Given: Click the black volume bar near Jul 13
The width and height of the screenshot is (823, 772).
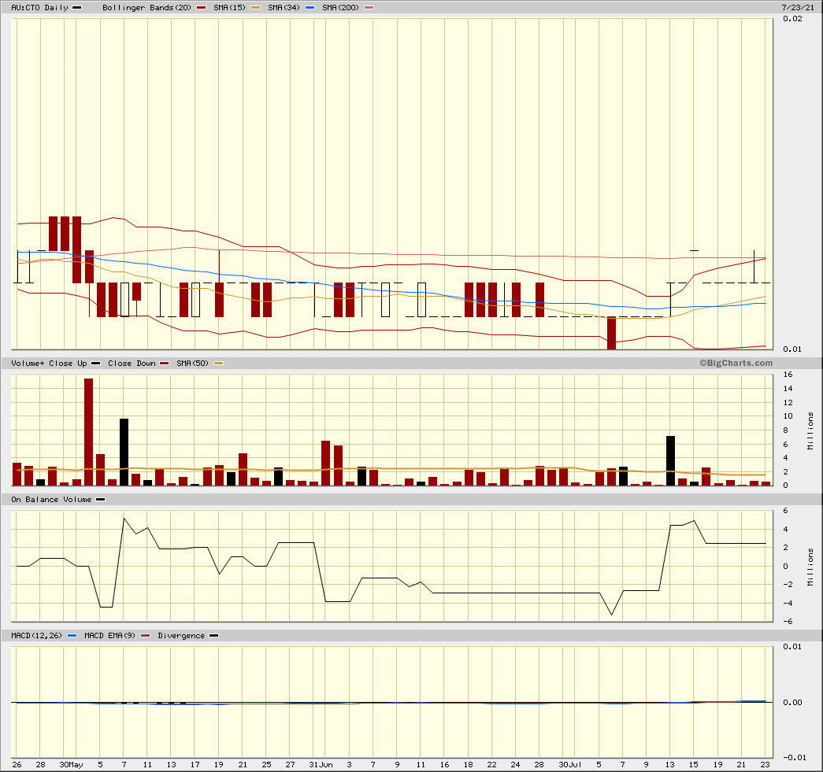Looking at the screenshot, I should (670, 461).
